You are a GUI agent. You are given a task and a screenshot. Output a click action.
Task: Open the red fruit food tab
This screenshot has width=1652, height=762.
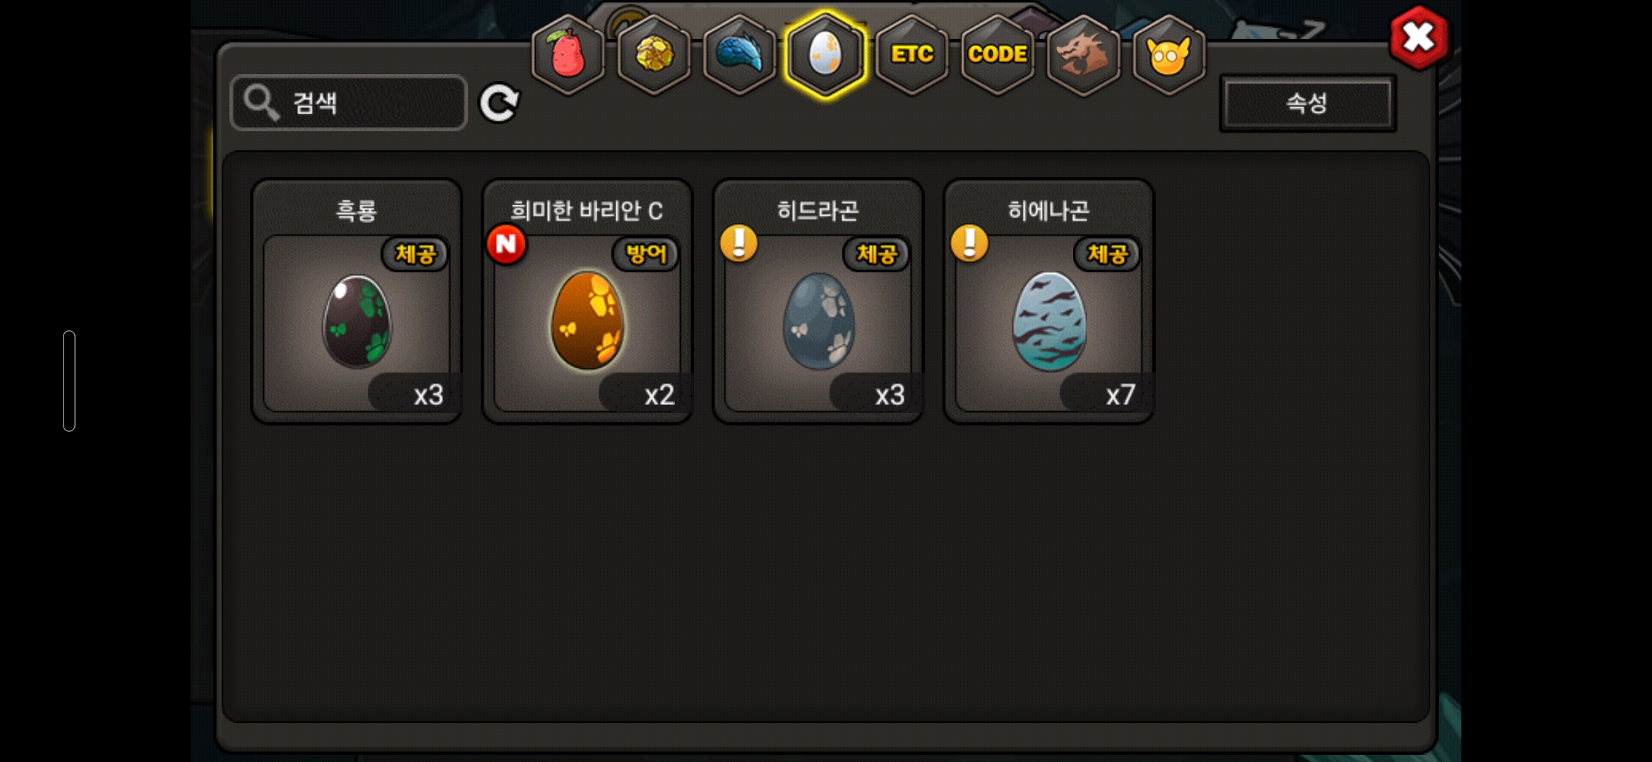click(568, 54)
